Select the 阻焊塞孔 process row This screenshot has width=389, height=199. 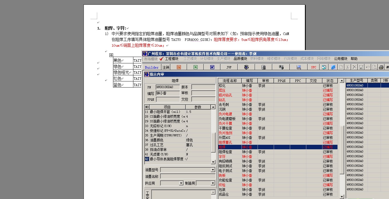coord(278,143)
